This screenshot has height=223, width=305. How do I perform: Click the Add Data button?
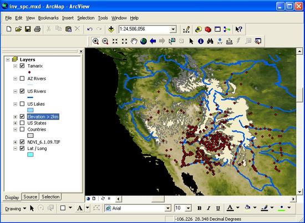[x=111, y=29]
